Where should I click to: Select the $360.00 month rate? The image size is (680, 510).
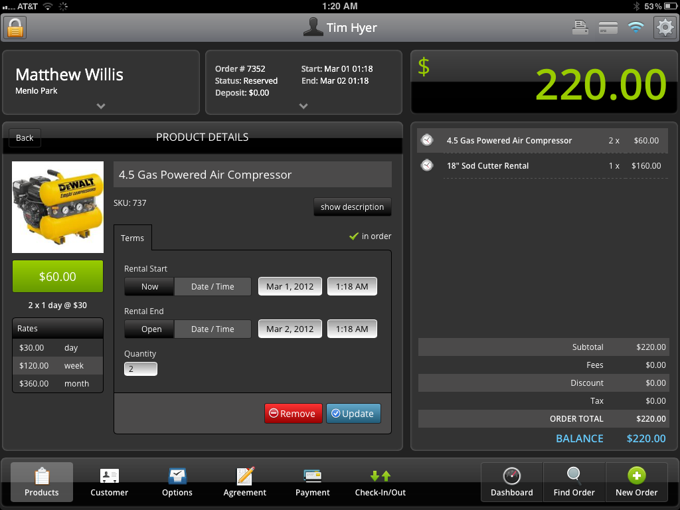(58, 383)
